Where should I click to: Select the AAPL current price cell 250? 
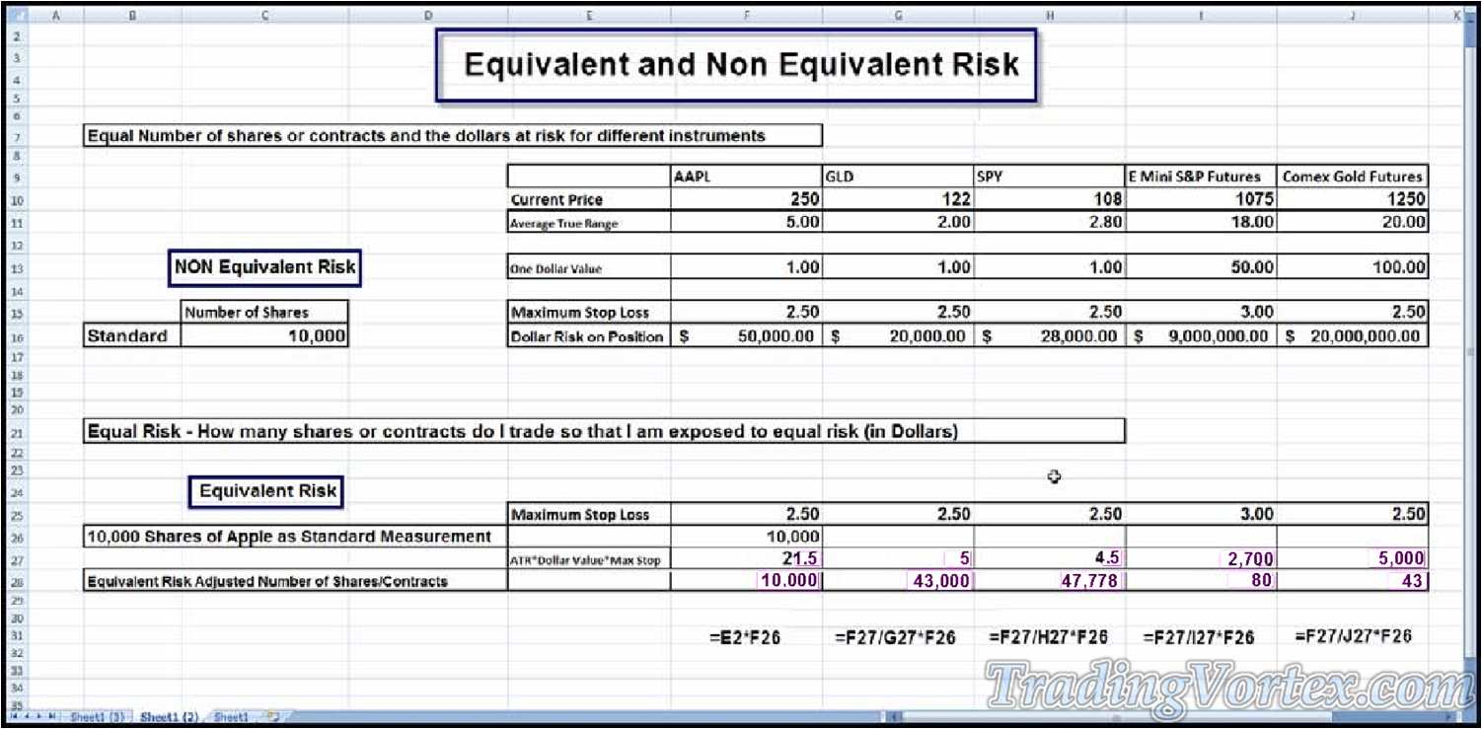click(x=746, y=199)
